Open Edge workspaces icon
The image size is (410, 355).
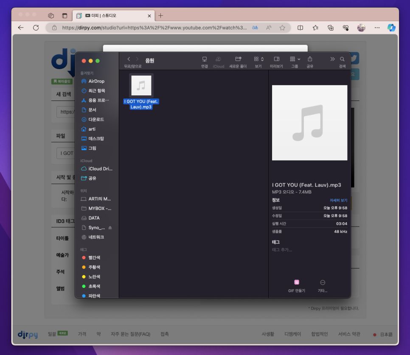tap(51, 16)
